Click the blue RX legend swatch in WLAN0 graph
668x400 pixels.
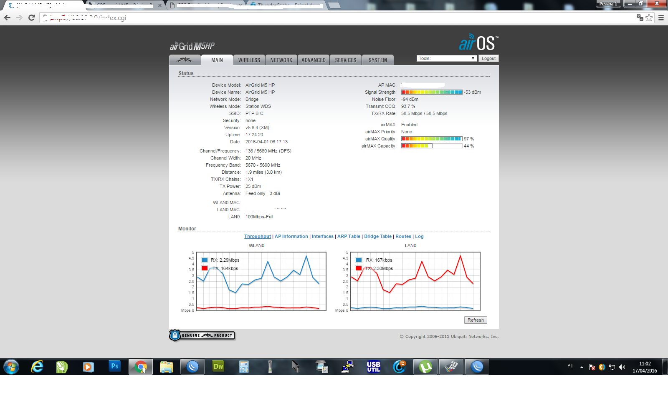click(205, 260)
